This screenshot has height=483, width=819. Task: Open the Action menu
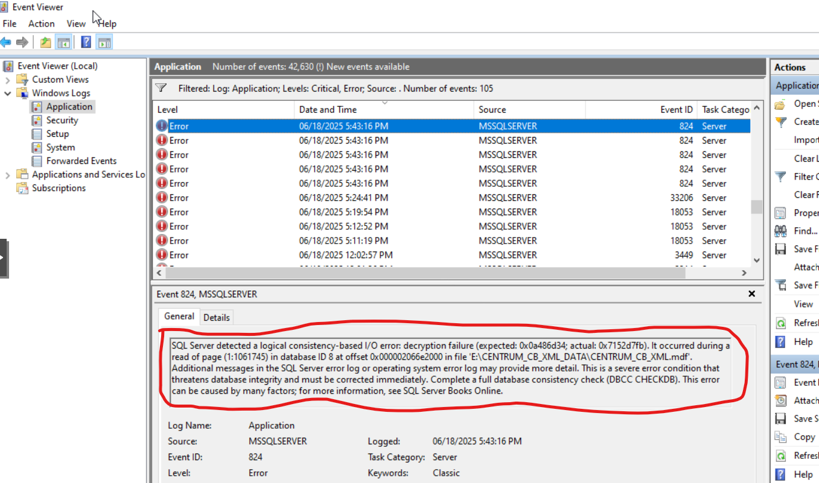[41, 24]
